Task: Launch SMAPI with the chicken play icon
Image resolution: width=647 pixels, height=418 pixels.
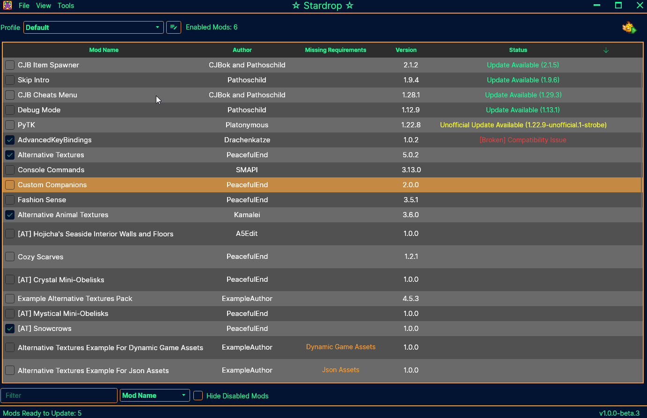Action: click(x=629, y=28)
